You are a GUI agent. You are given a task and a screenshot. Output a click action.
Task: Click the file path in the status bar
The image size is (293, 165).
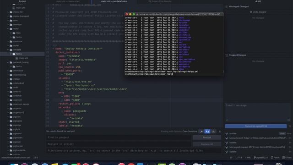click(15, 158)
